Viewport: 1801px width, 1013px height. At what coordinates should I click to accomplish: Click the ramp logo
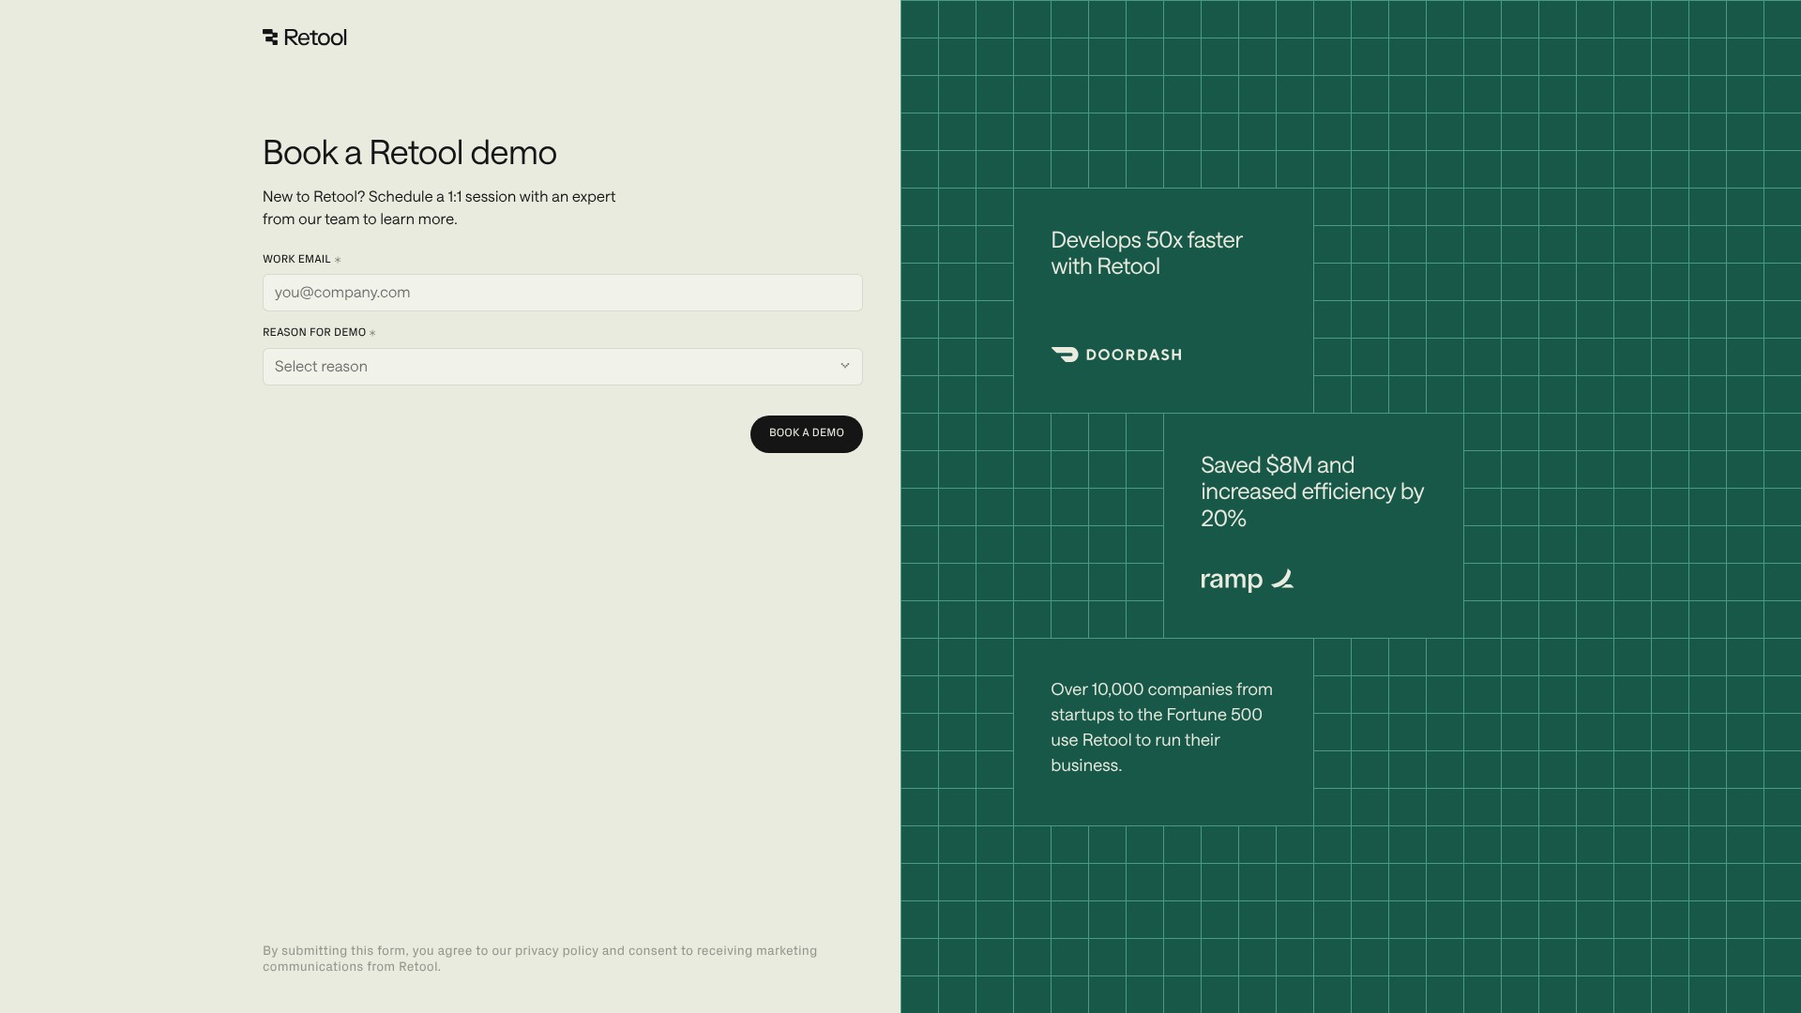coord(1248,580)
